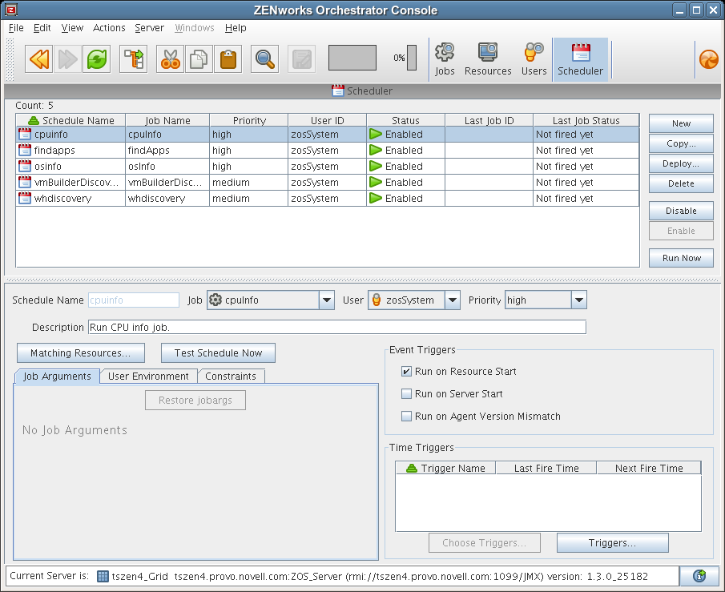Enable Run on Server Start checkbox
Viewport: 725px width, 592px height.
click(x=407, y=394)
